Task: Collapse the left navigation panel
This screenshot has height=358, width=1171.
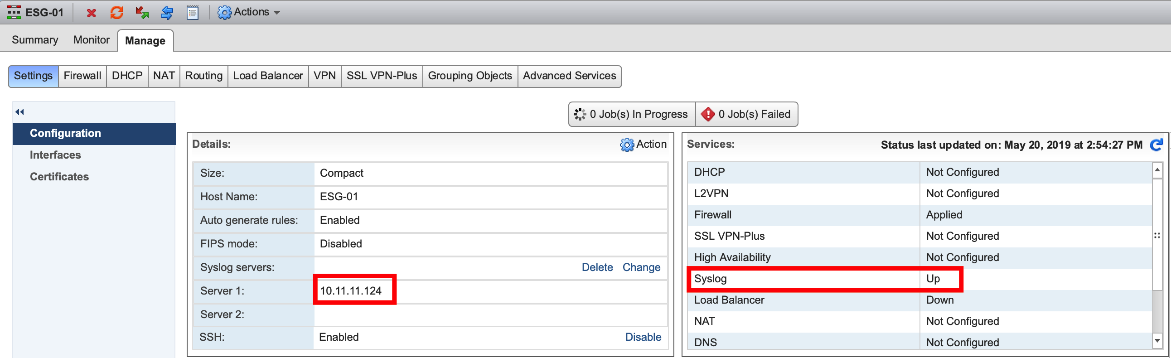Action: (19, 112)
